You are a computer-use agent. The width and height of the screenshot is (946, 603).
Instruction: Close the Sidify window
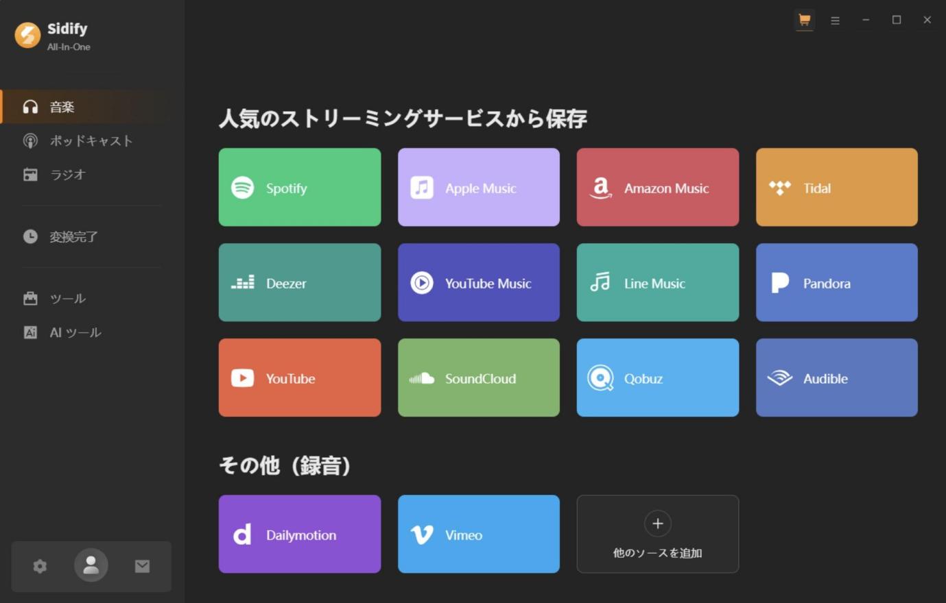click(927, 20)
